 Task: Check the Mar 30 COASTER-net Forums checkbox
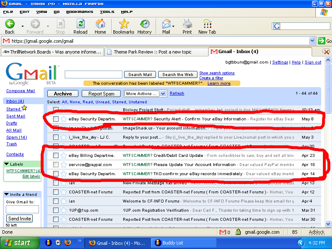click(x=56, y=220)
